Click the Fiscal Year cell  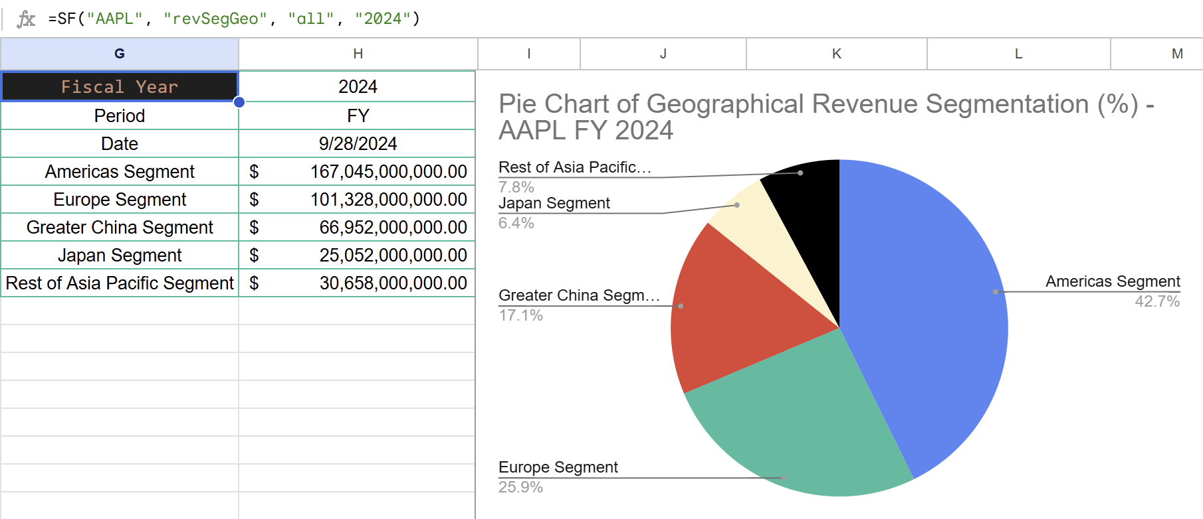point(120,87)
